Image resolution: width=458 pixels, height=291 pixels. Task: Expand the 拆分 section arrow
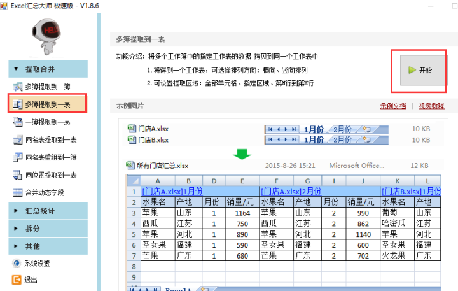(16, 229)
